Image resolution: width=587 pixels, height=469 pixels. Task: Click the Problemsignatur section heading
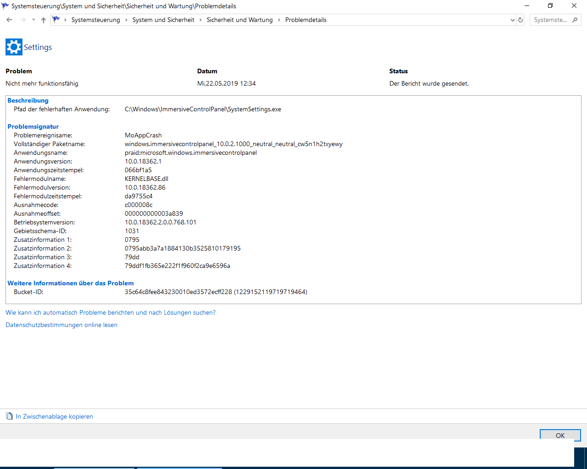(x=33, y=126)
